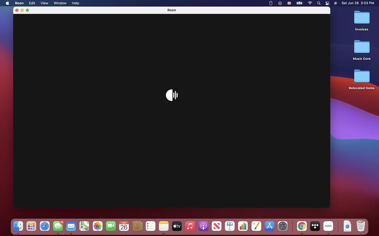This screenshot has height=236, width=379.
Task: Open Apple Music from the Dock
Action: (x=190, y=226)
